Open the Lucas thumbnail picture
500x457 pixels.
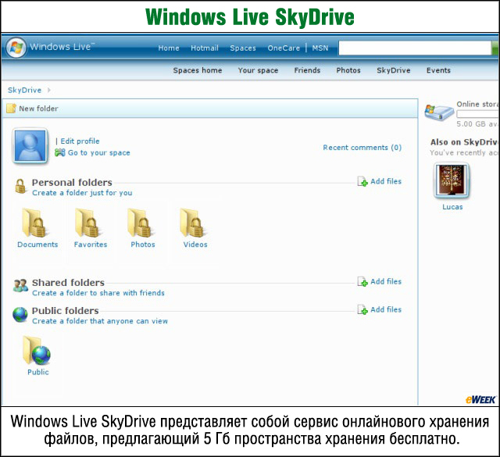point(452,180)
